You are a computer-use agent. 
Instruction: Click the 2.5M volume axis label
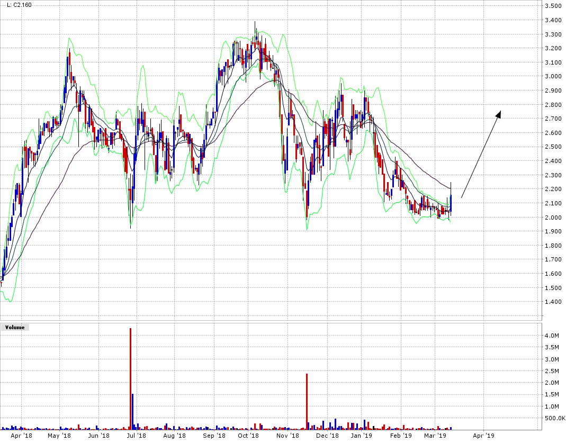pos(552,371)
